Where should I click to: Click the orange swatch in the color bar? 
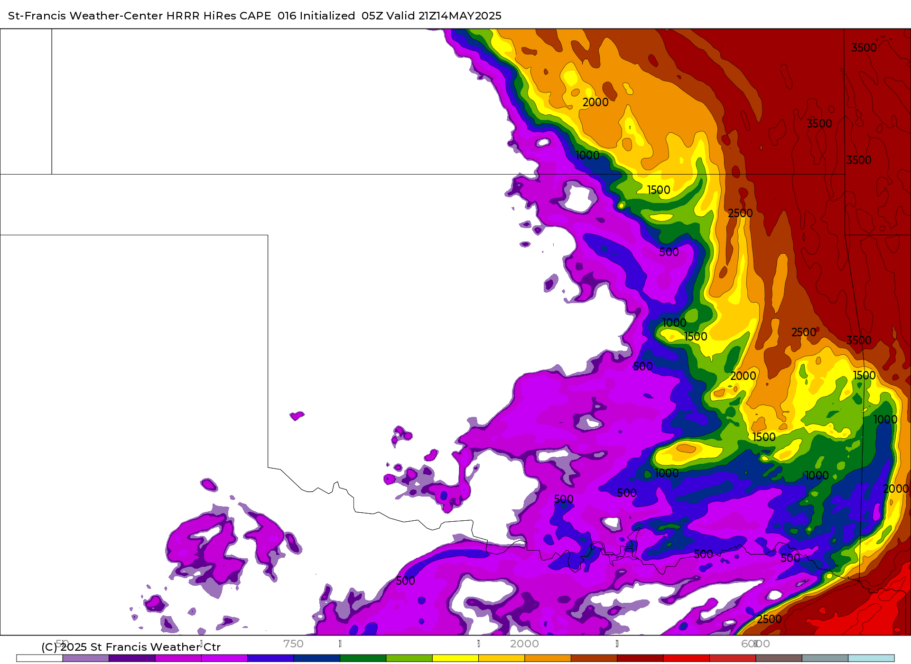point(548,658)
